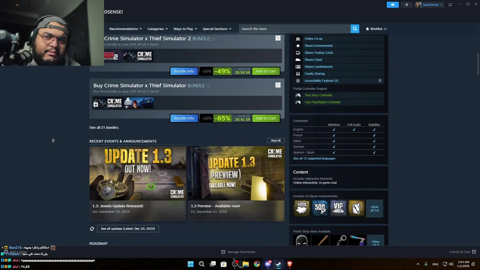Open File Explorer from the taskbar
This screenshot has width=480, height=270.
(246, 264)
